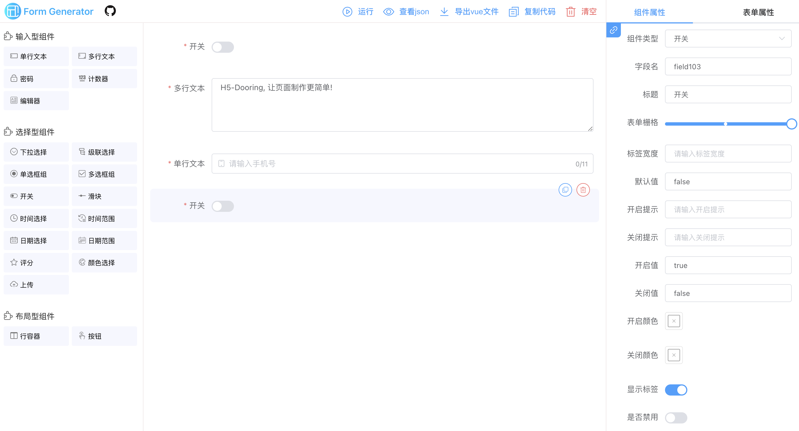
Task: Add a 上传 component
Action: [36, 285]
